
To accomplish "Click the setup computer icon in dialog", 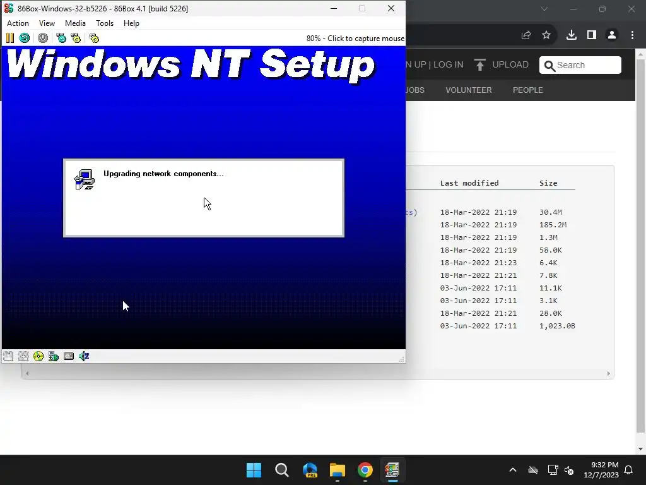I will [85, 179].
